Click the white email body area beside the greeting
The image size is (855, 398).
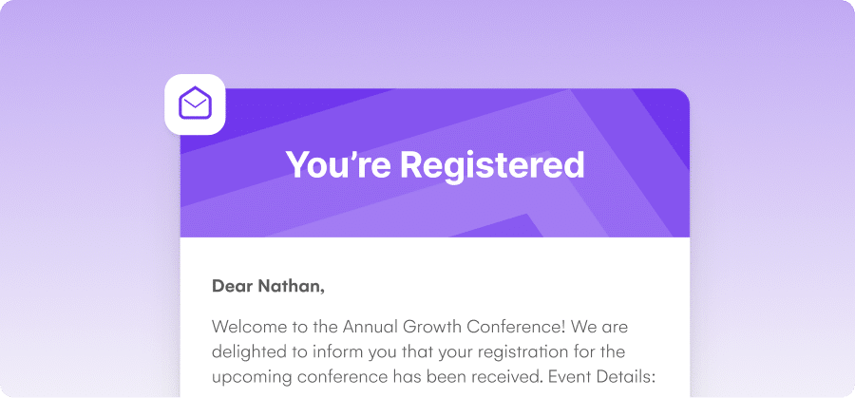pos(491,286)
